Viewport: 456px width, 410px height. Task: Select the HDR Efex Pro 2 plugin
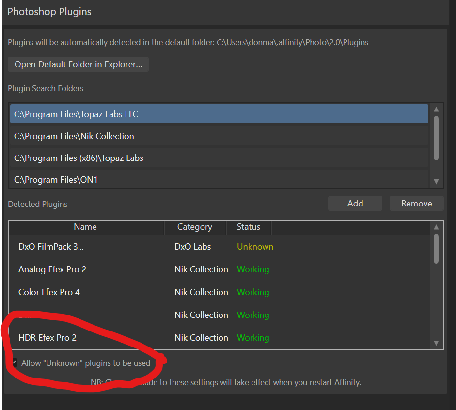219,338
